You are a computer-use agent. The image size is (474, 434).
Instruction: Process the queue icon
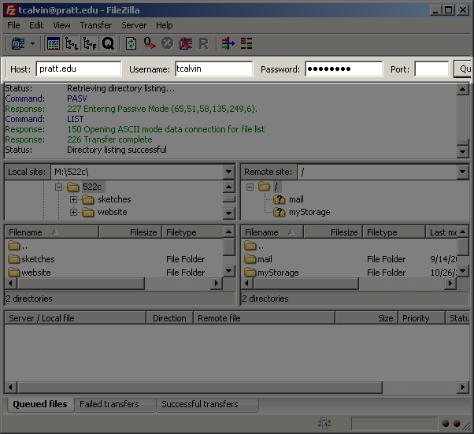pyautogui.click(x=150, y=43)
